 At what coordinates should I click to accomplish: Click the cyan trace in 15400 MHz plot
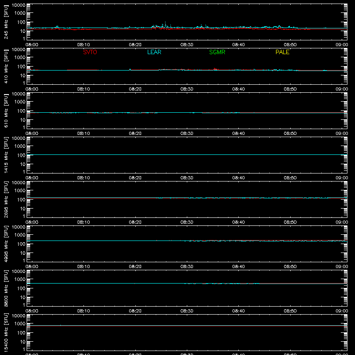tap(187, 325)
